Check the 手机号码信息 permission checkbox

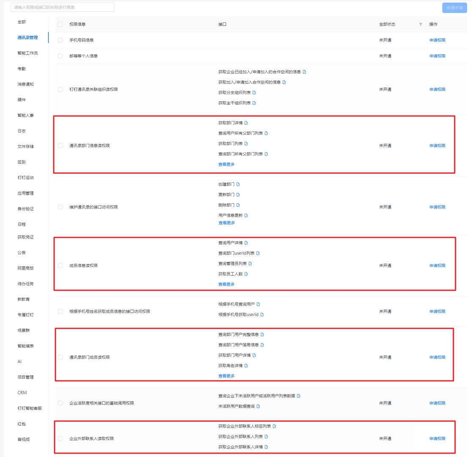pos(60,40)
